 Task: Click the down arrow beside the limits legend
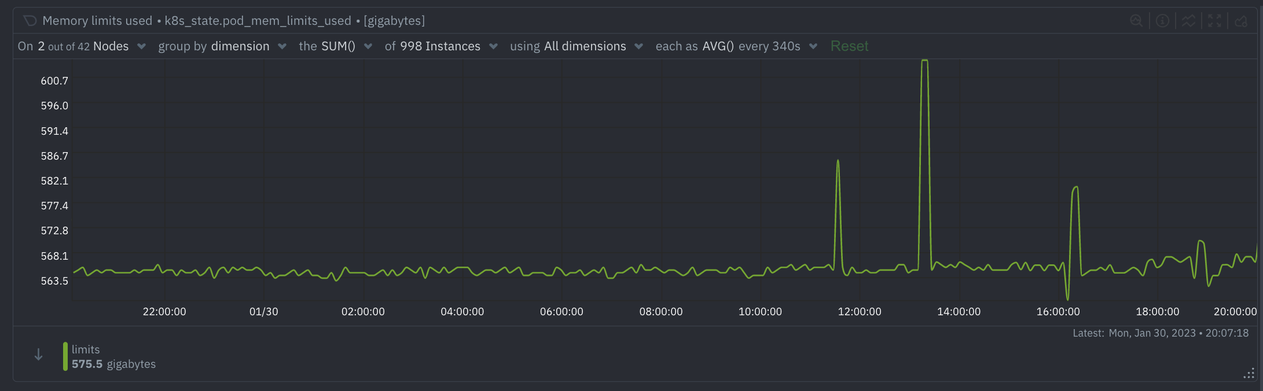tap(38, 355)
